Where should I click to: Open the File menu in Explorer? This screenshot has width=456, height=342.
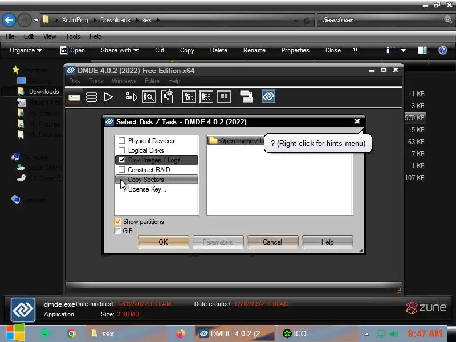tap(10, 36)
